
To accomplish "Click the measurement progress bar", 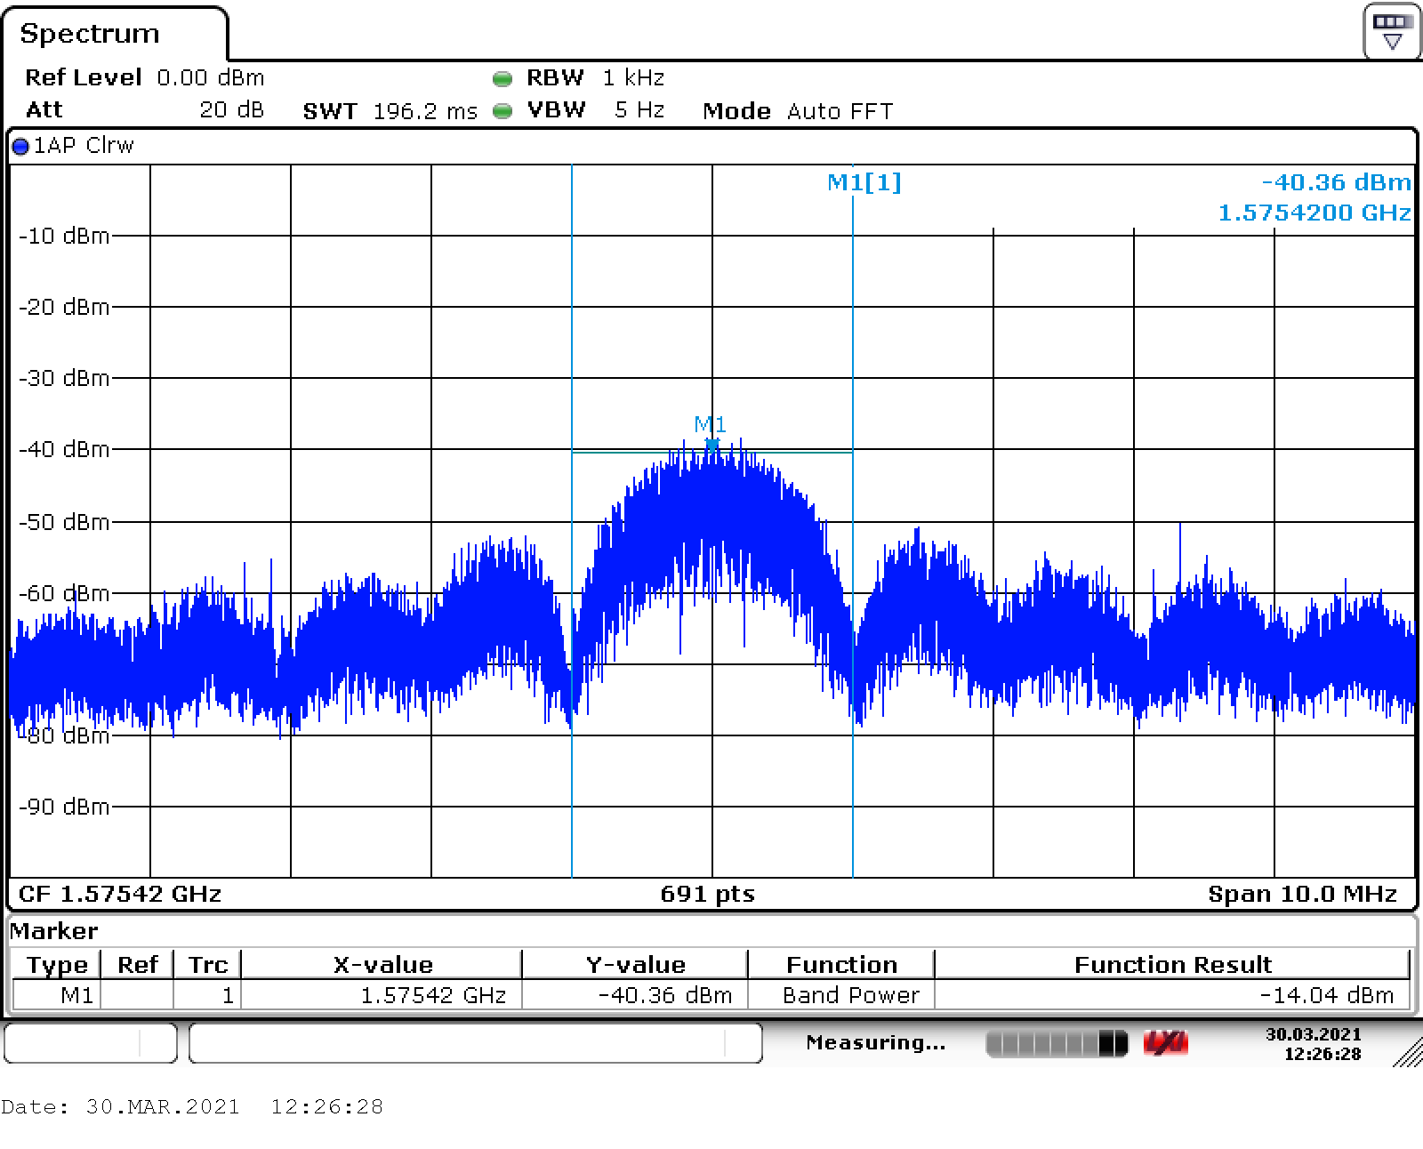I will (x=1056, y=1043).
